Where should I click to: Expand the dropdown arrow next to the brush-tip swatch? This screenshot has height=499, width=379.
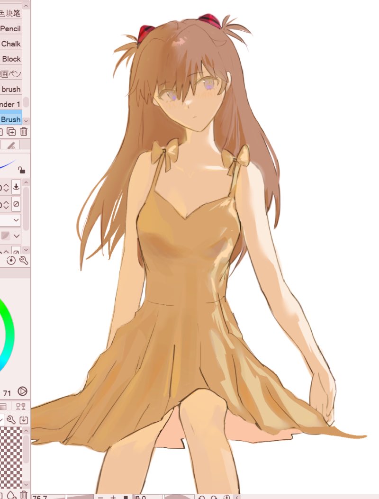coord(17,236)
